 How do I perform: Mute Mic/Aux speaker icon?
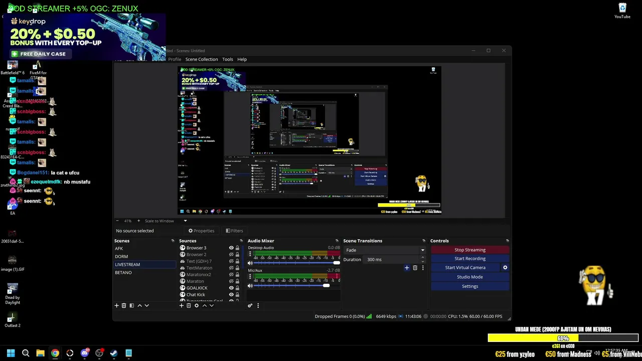coord(250,286)
